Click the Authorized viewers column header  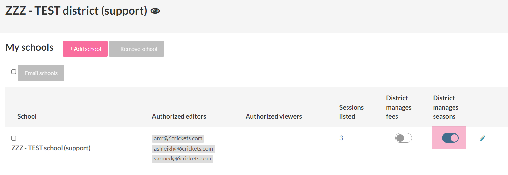coord(274,116)
